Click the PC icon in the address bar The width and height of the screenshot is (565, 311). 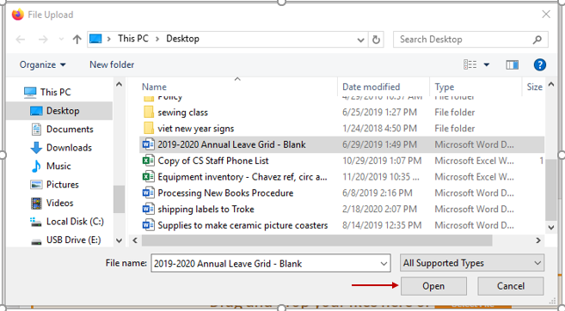(95, 39)
